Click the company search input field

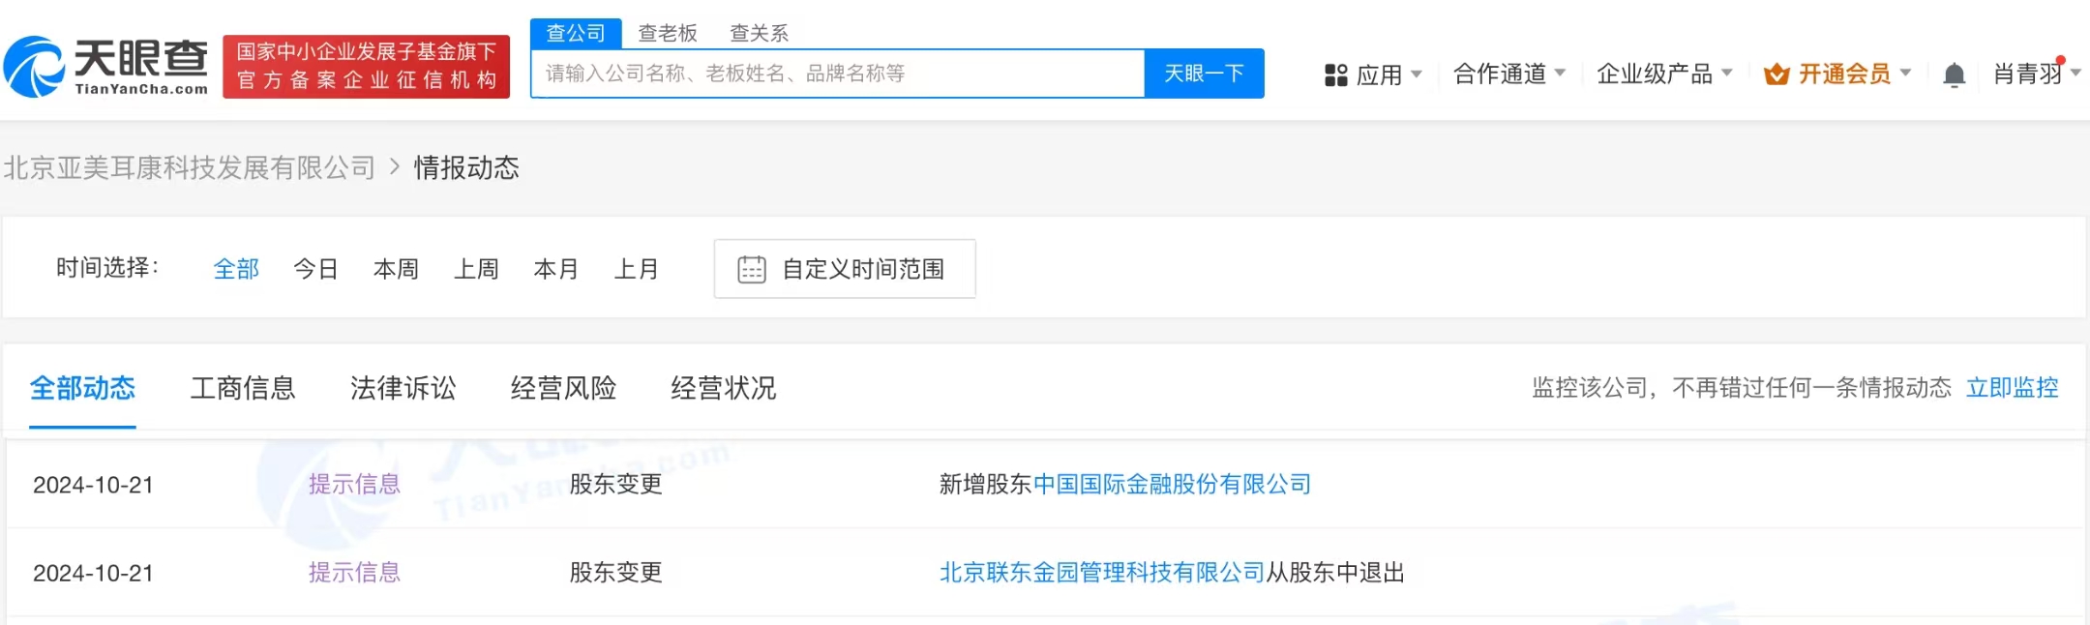(838, 74)
